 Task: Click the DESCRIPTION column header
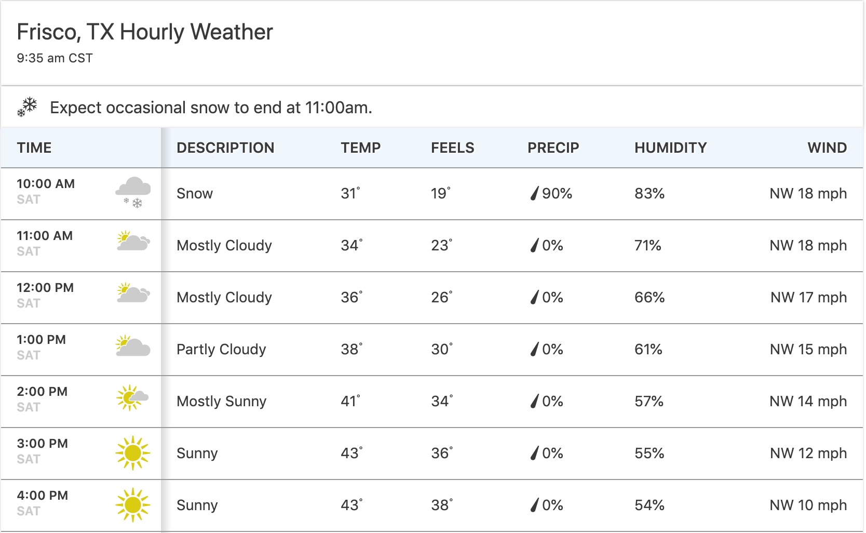(225, 148)
